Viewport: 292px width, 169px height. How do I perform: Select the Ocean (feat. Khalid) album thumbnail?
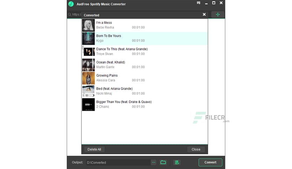88,65
